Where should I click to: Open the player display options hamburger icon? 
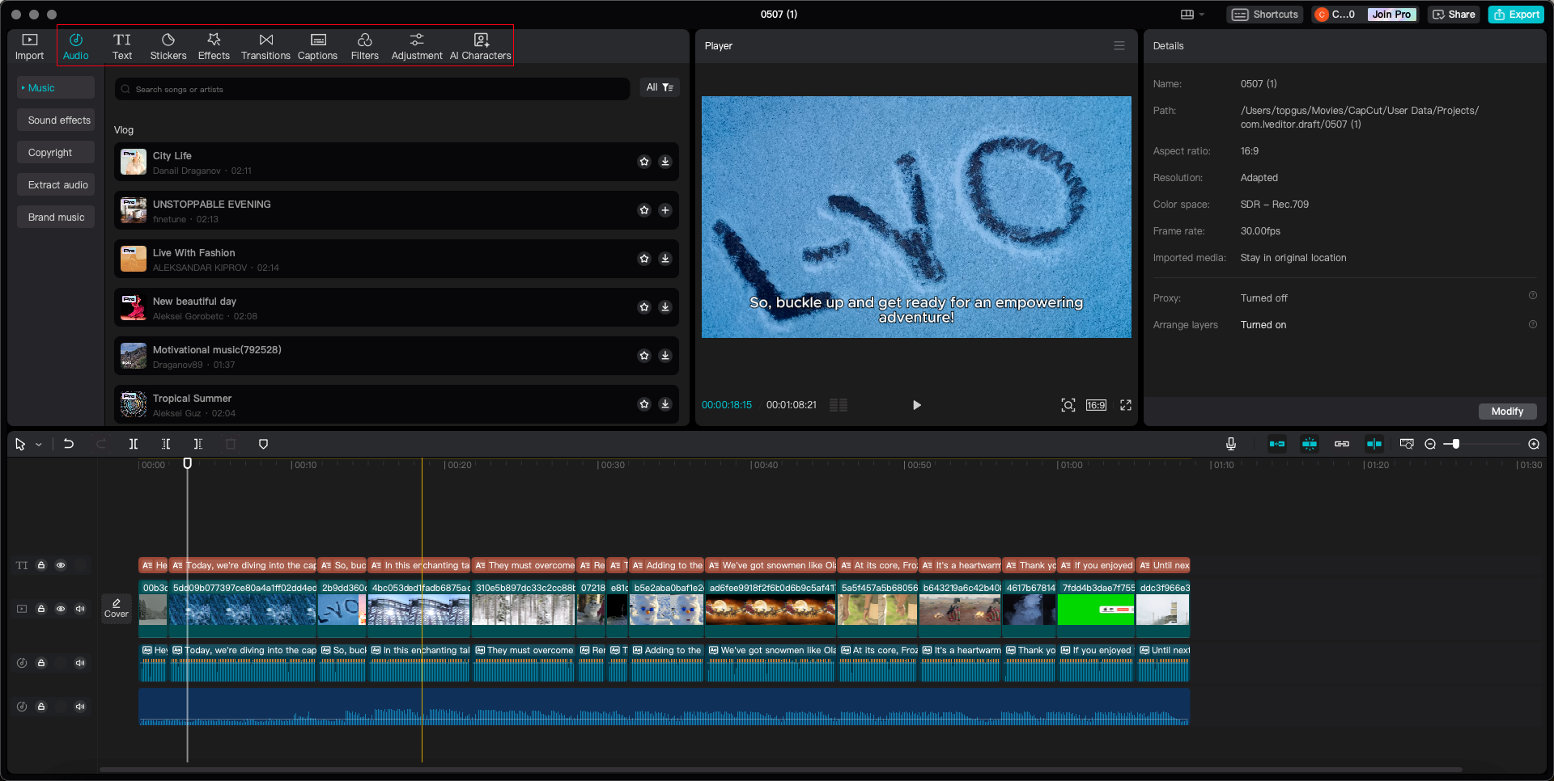click(1119, 45)
